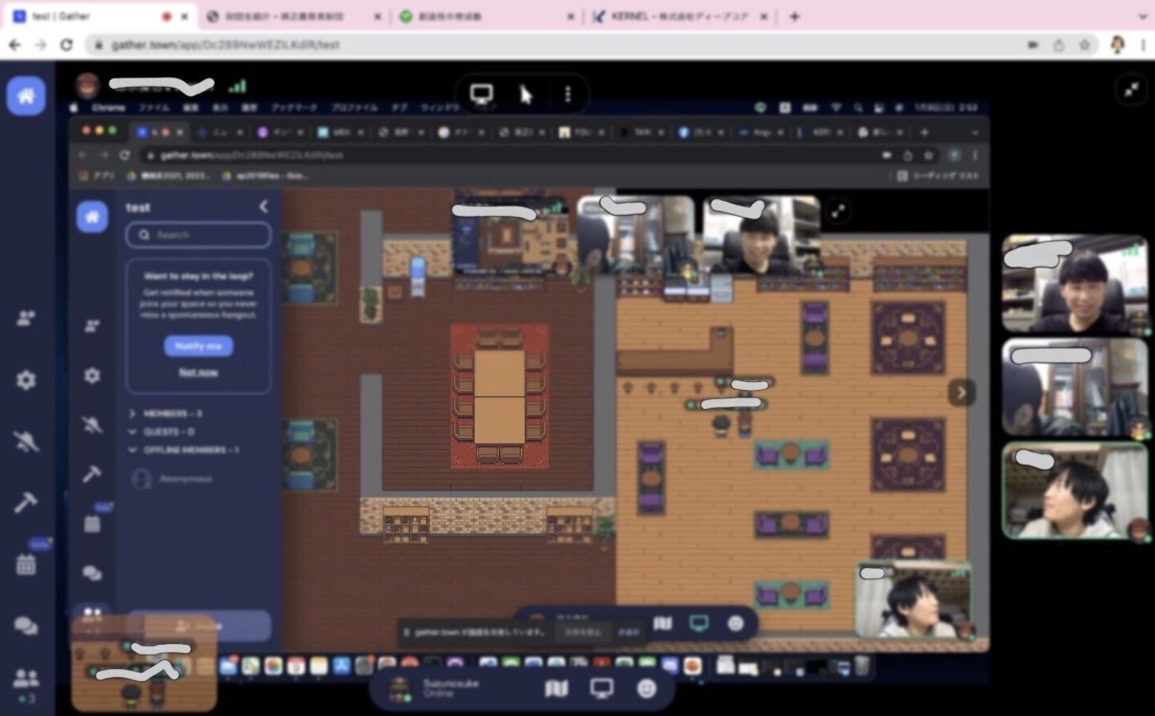
Task: Click the settings gear inside the shared screen
Action: click(x=92, y=375)
